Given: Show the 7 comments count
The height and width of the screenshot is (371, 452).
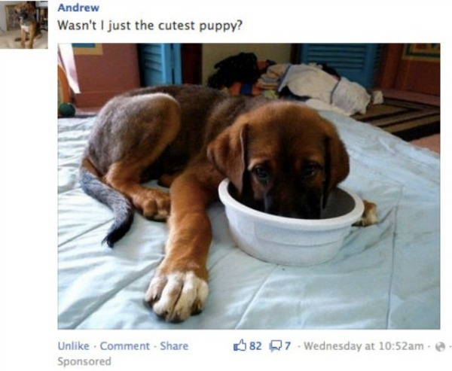Looking at the screenshot, I should (288, 345).
